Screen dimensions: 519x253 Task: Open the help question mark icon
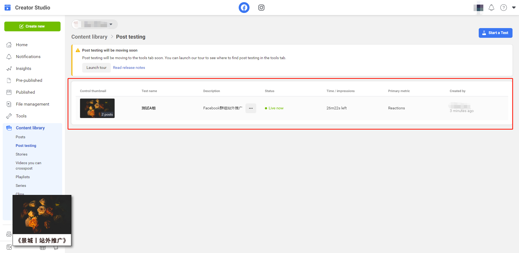pos(503,8)
